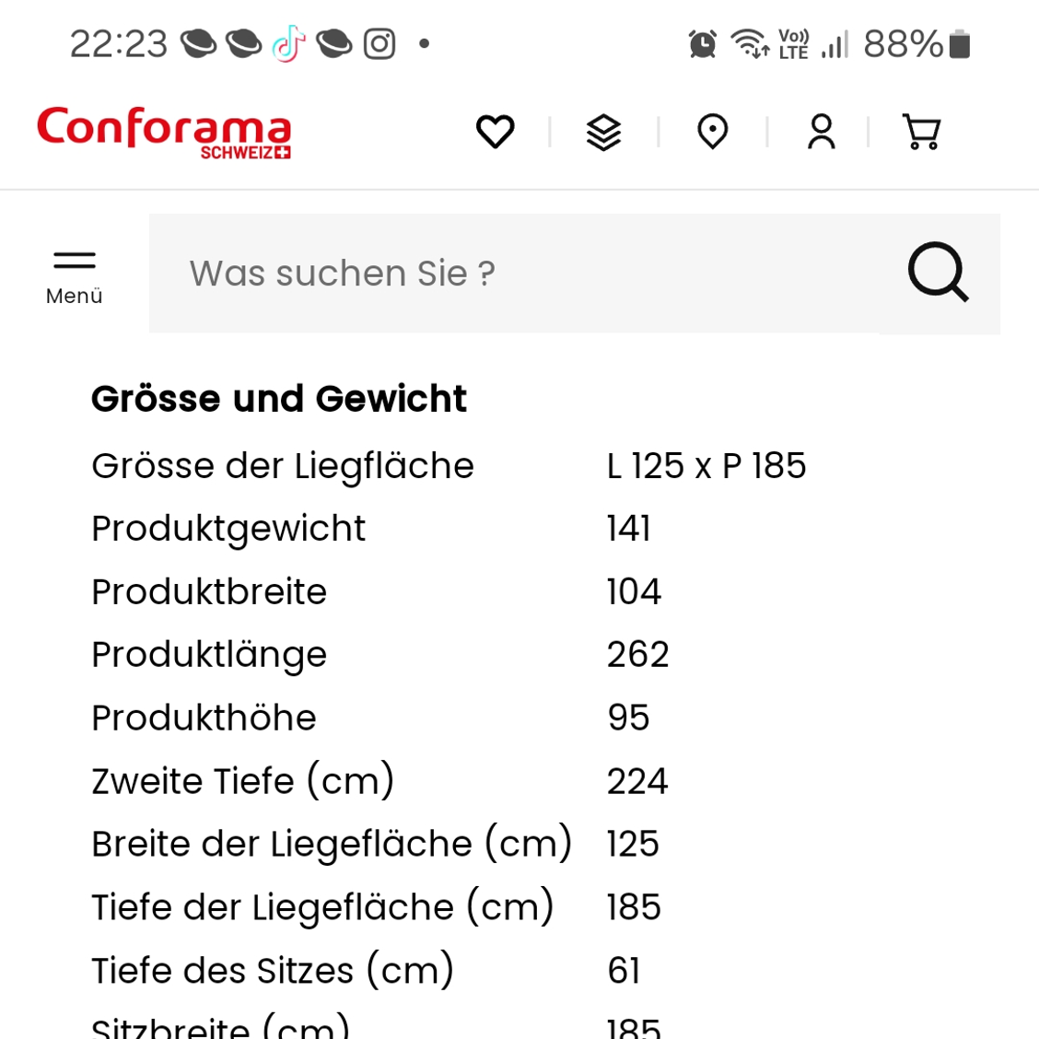Open the shopping cart icon
This screenshot has height=1039, width=1039.
coord(921,131)
